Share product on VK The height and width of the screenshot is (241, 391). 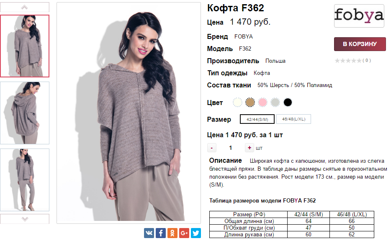coord(149,233)
